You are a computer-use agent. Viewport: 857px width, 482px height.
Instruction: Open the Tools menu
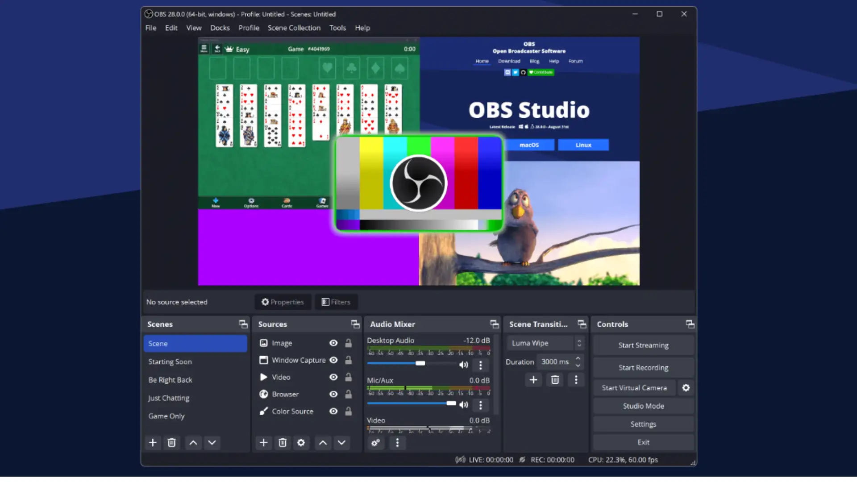coord(337,28)
